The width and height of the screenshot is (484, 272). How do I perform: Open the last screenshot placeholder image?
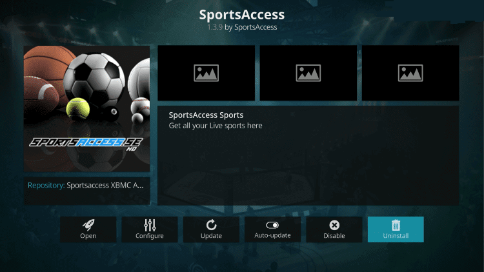coord(410,73)
